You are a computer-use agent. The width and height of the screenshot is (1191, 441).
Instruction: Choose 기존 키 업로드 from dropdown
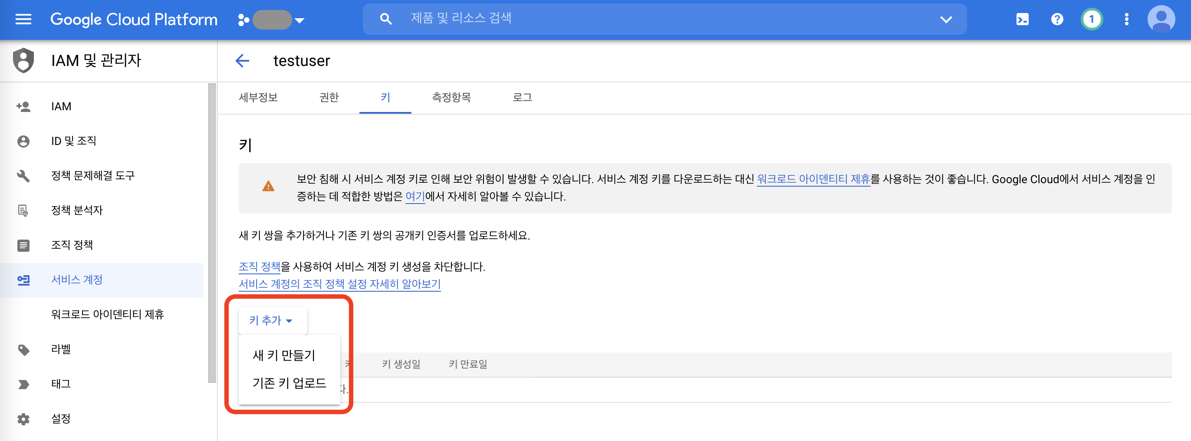click(x=289, y=383)
